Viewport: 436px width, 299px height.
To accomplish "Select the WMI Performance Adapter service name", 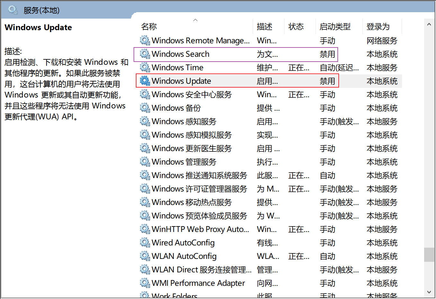I will pyautogui.click(x=198, y=283).
